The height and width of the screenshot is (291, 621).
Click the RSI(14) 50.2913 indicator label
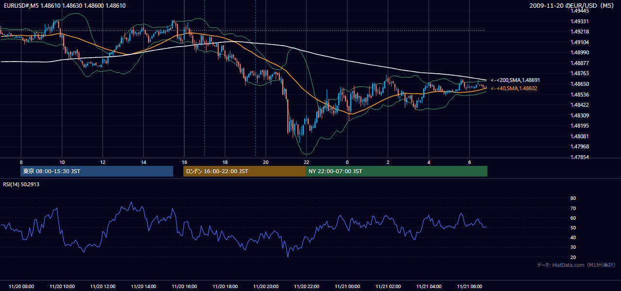pyautogui.click(x=21, y=184)
